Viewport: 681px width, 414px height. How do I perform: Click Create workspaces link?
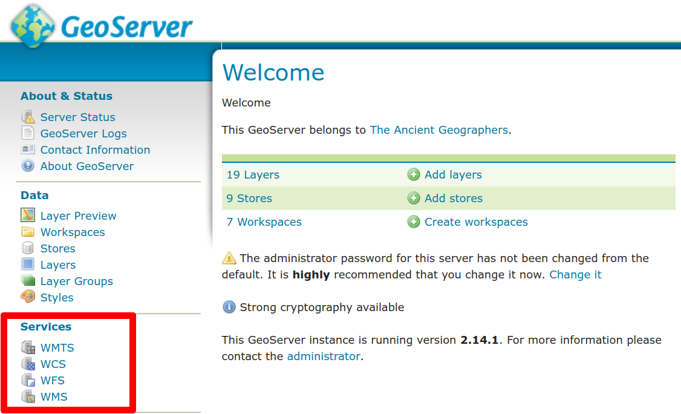click(x=476, y=222)
